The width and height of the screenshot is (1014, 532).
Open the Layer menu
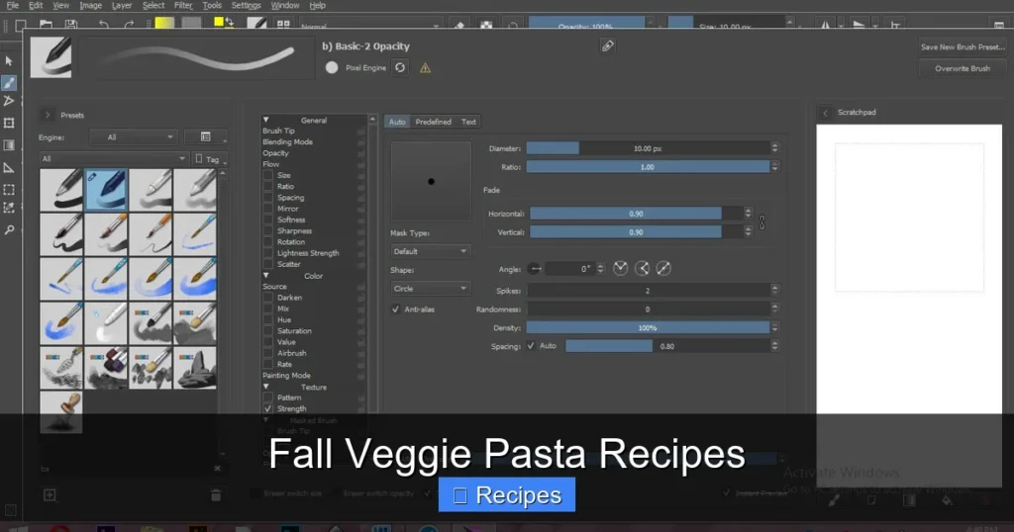[x=122, y=5]
